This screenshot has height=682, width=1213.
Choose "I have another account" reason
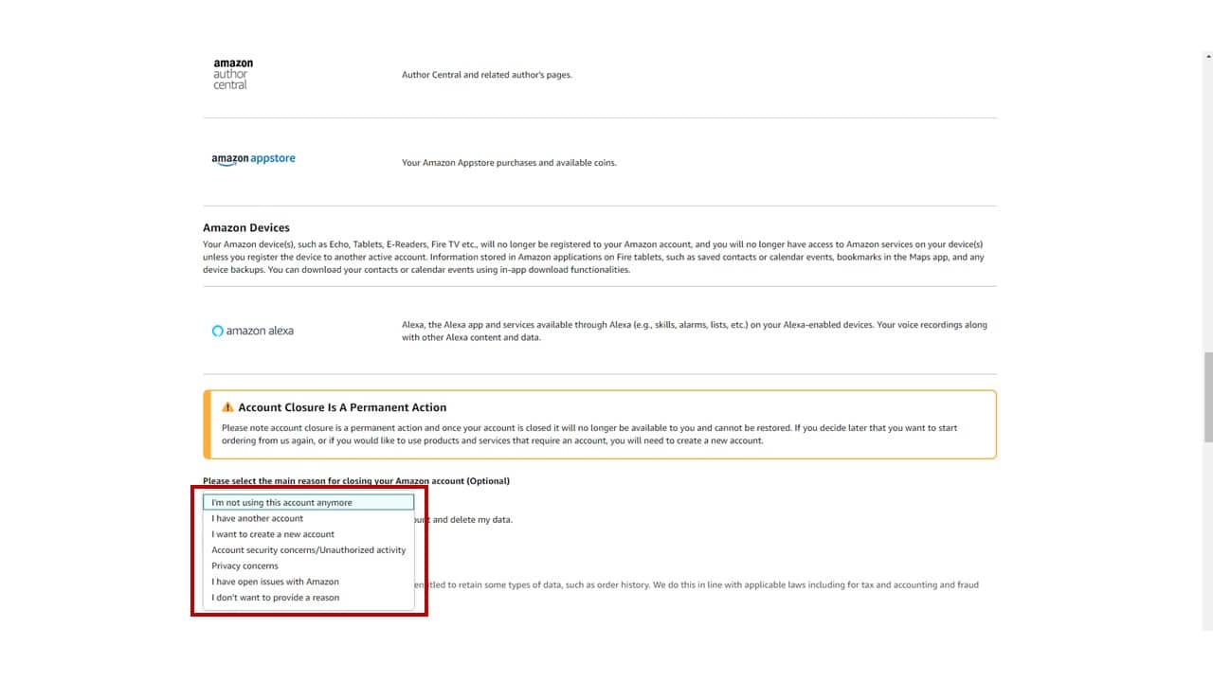pyautogui.click(x=309, y=518)
